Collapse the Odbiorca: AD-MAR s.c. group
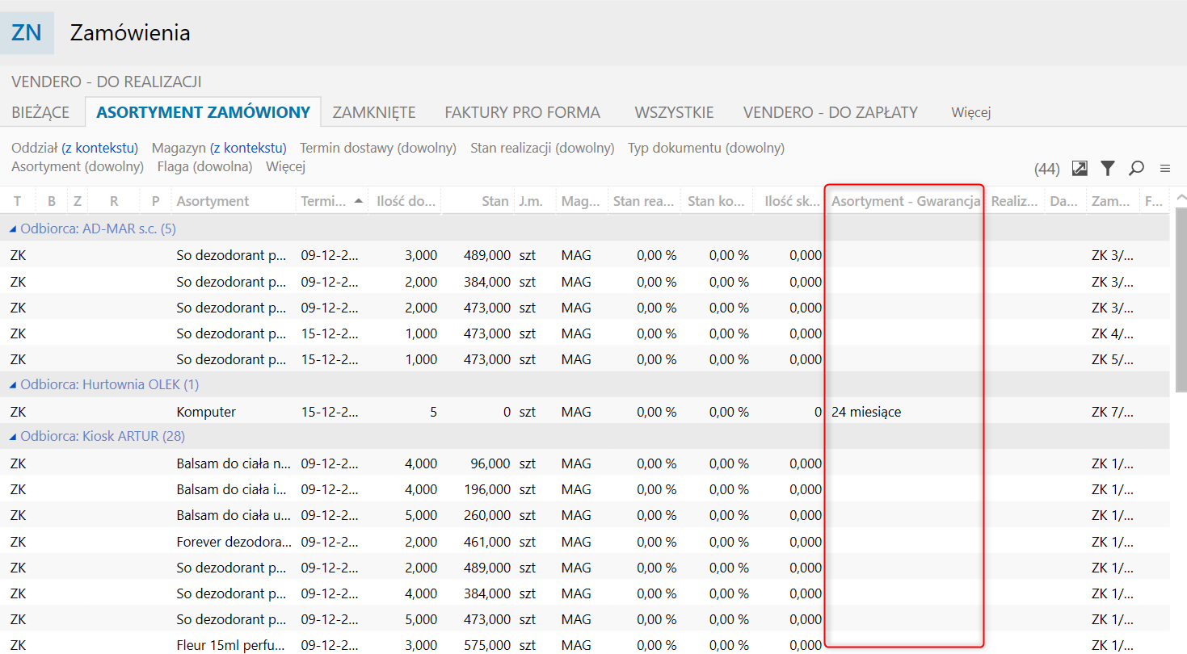Image resolution: width=1187 pixels, height=654 pixels. (x=13, y=229)
